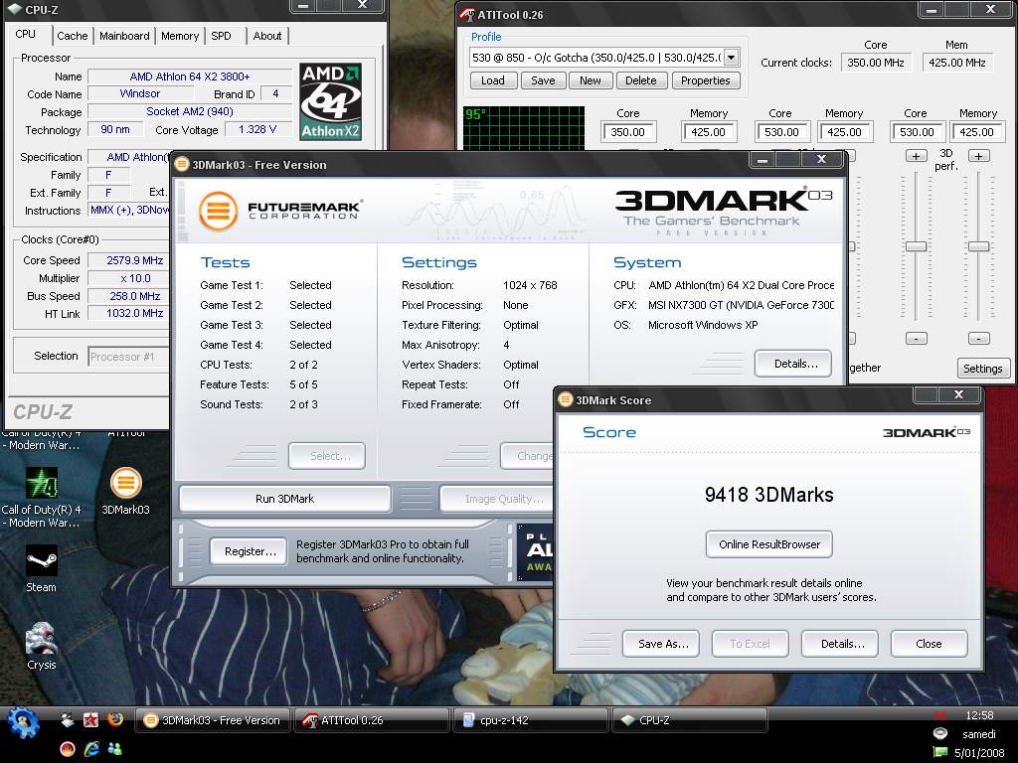This screenshot has height=763, width=1018.
Task: Click the green flag tray icon
Action: 939,752
